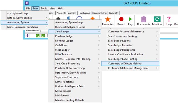178x103 pixels.
Task: Click the red Record button icon
Action: (x=121, y=19)
